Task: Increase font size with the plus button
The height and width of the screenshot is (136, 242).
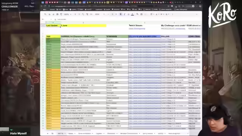Action: (116, 14)
